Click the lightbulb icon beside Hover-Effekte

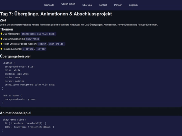[x=1, y=44]
